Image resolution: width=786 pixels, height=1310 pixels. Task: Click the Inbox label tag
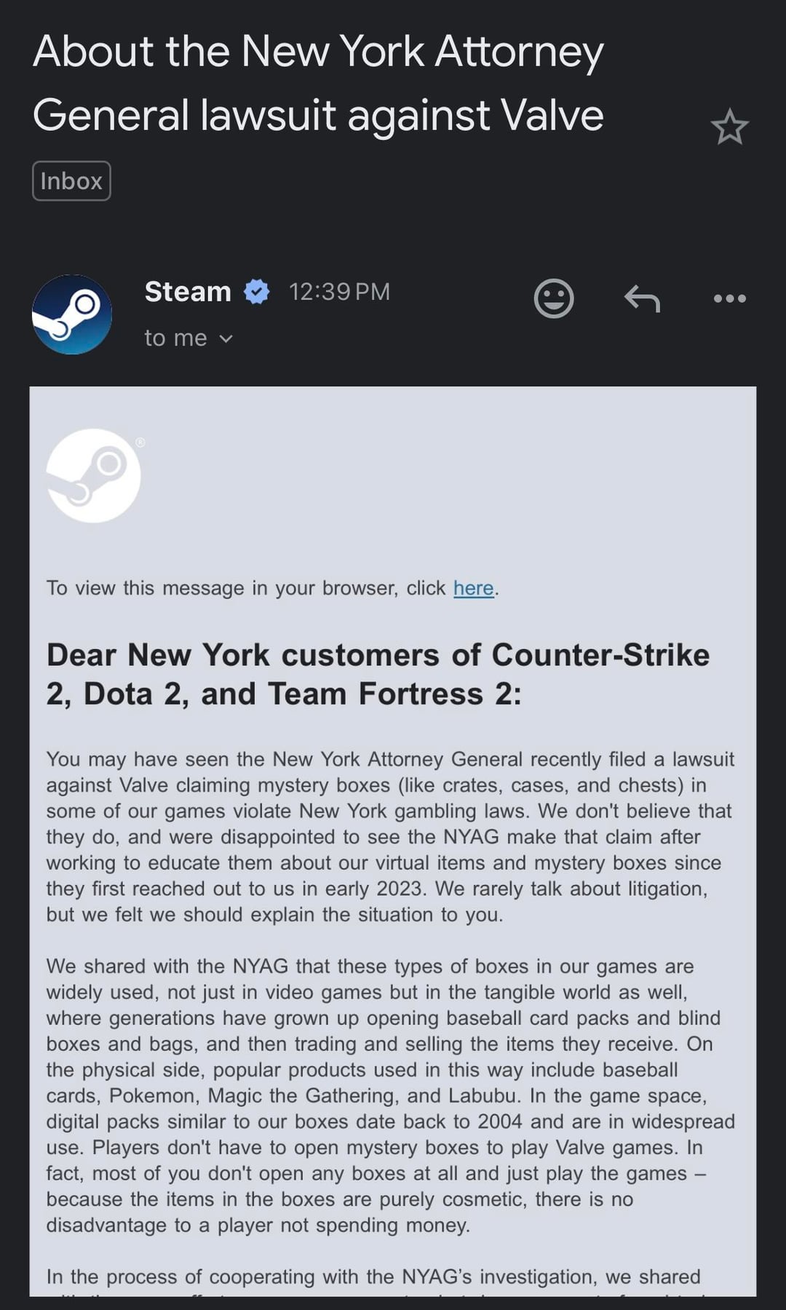(x=71, y=180)
